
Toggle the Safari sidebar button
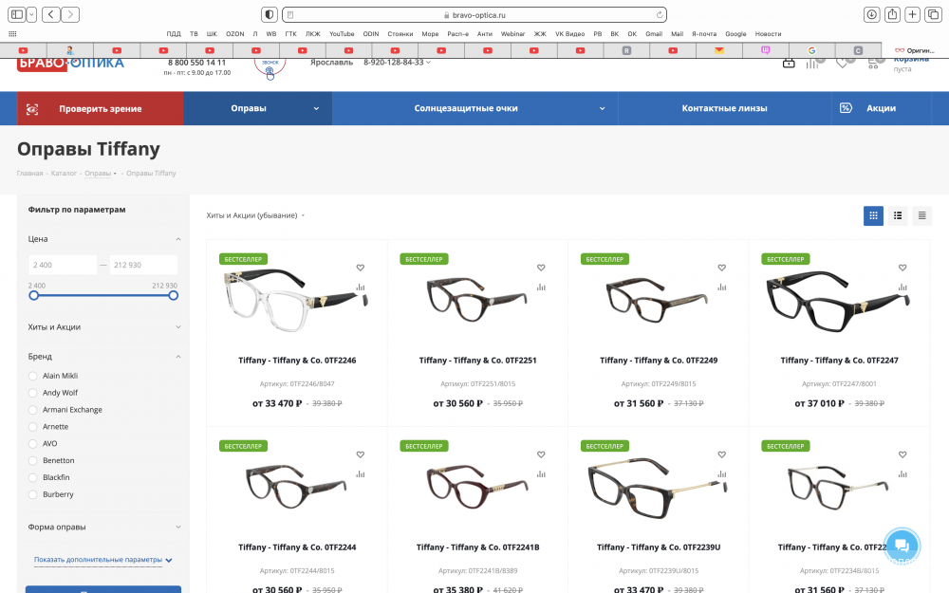click(x=17, y=14)
